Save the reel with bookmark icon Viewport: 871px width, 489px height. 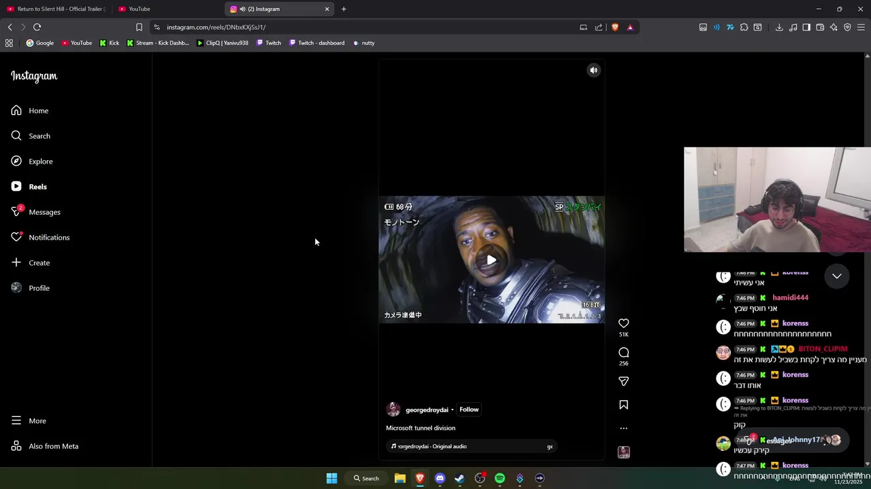point(623,405)
